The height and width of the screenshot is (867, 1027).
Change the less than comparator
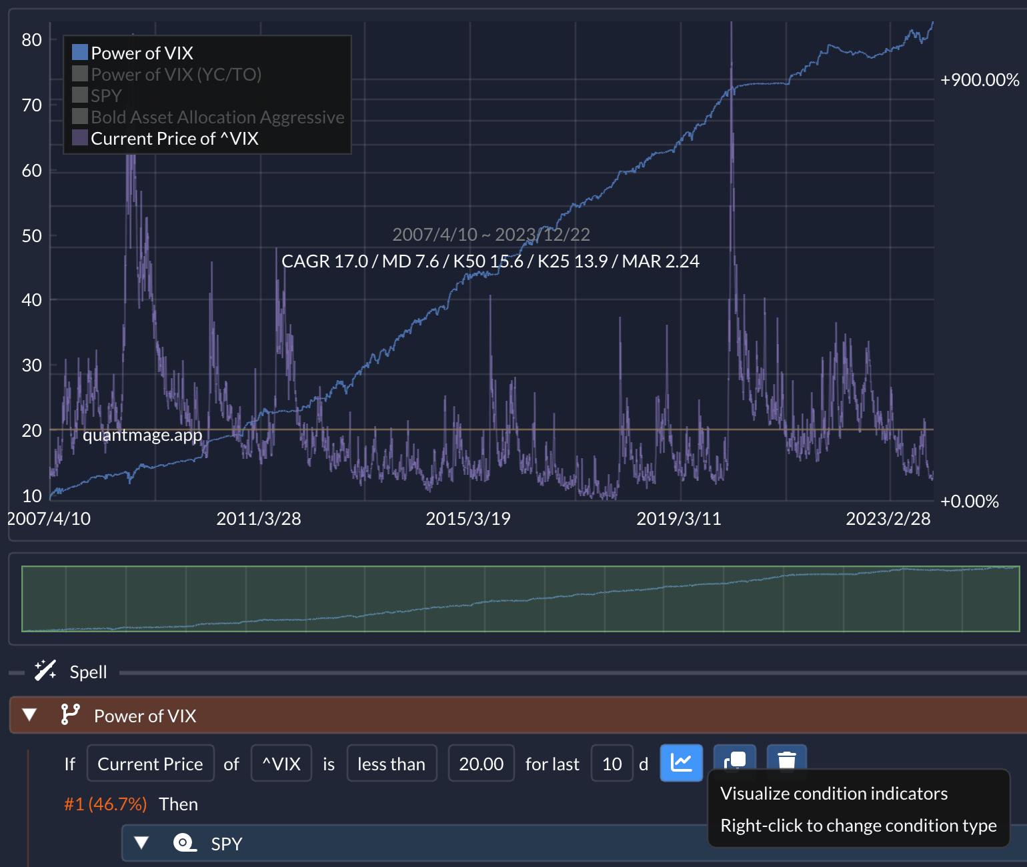(391, 763)
